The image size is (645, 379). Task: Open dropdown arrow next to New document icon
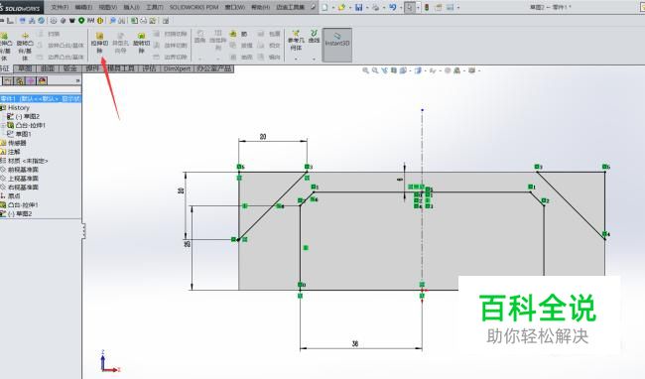click(332, 7)
